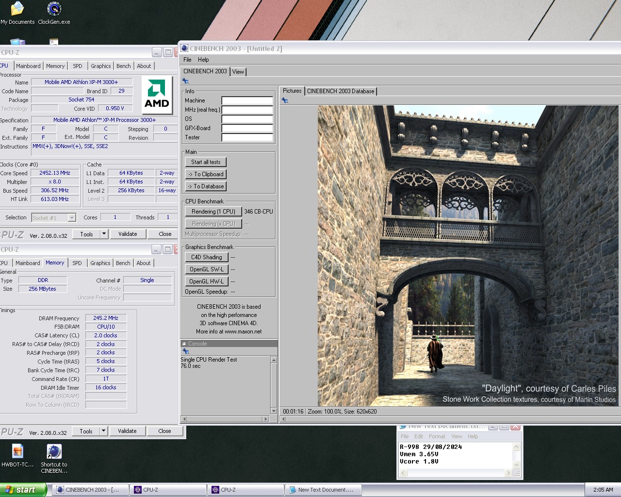Open Format menu in Notepad window
This screenshot has width=621, height=497.
point(437,436)
